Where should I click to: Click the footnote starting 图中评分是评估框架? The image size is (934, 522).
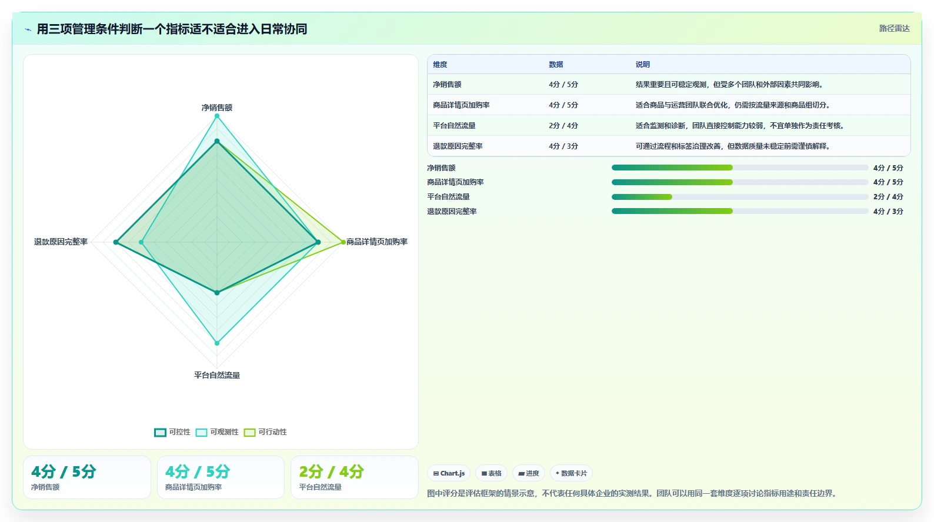632,494
